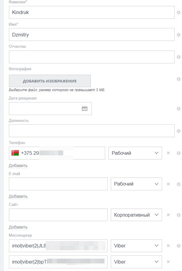182x271 pixels.
Task: Open gear settings next to Фотография
Action: point(178,79)
